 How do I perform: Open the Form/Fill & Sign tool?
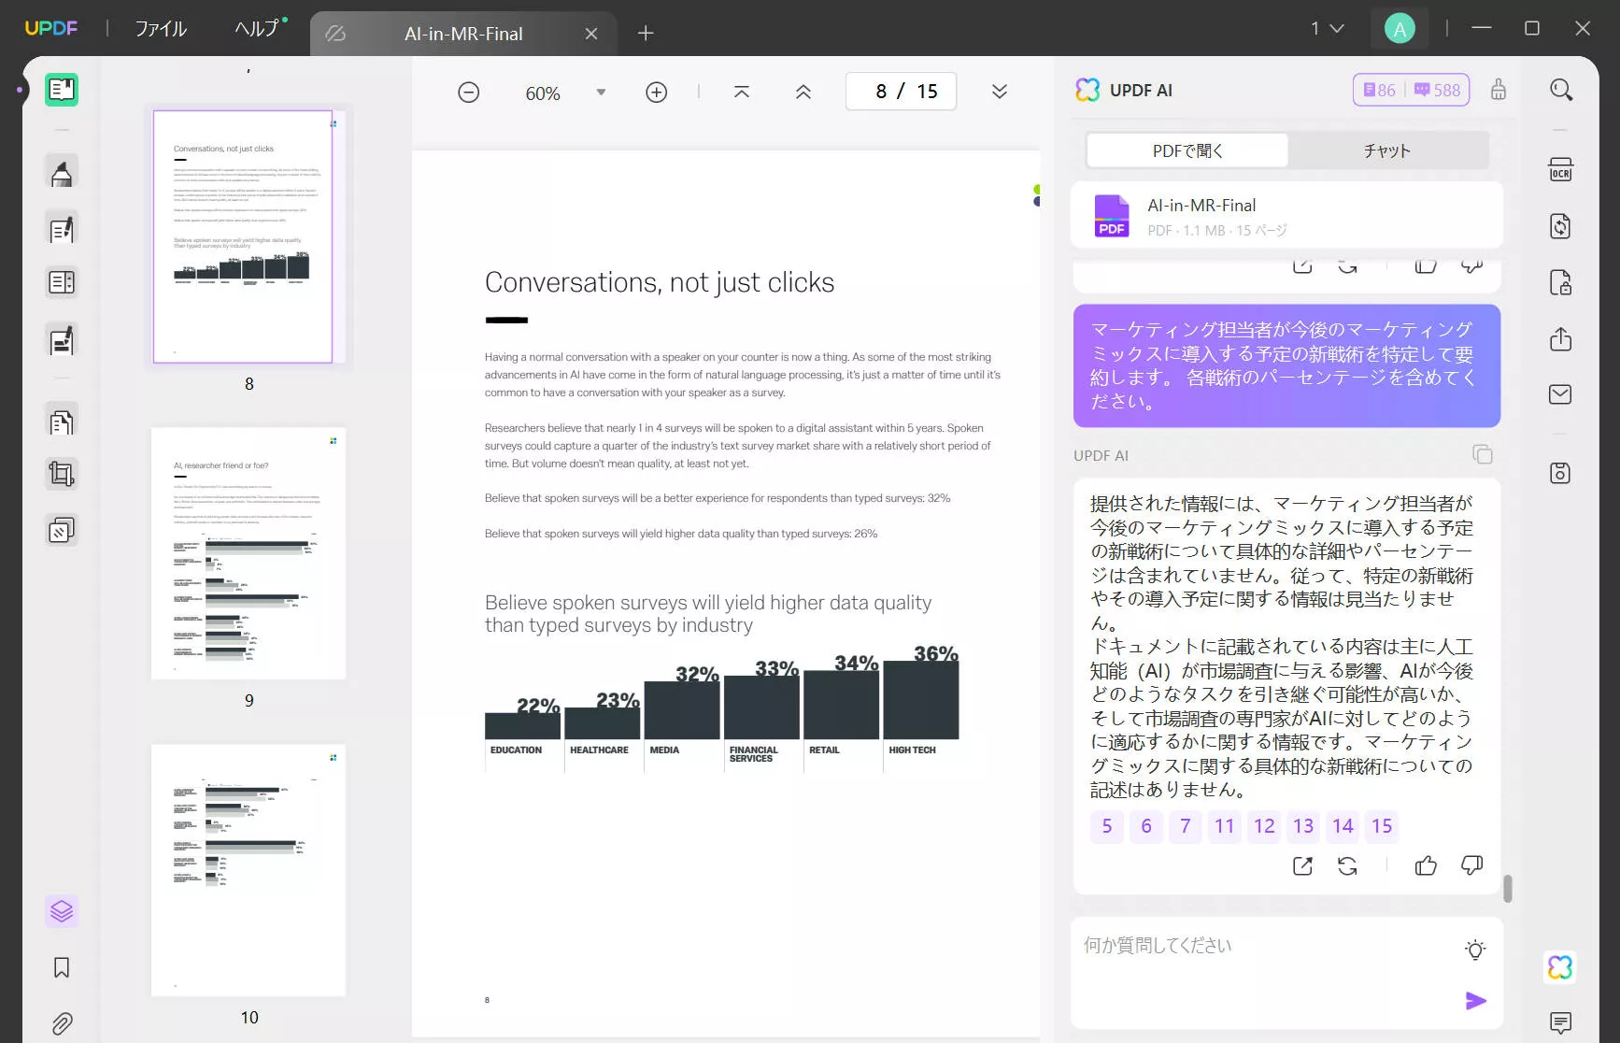click(x=62, y=340)
